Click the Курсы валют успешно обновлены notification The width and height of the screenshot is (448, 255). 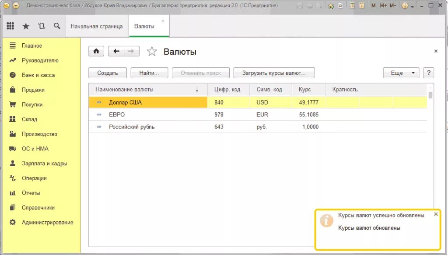381,215
